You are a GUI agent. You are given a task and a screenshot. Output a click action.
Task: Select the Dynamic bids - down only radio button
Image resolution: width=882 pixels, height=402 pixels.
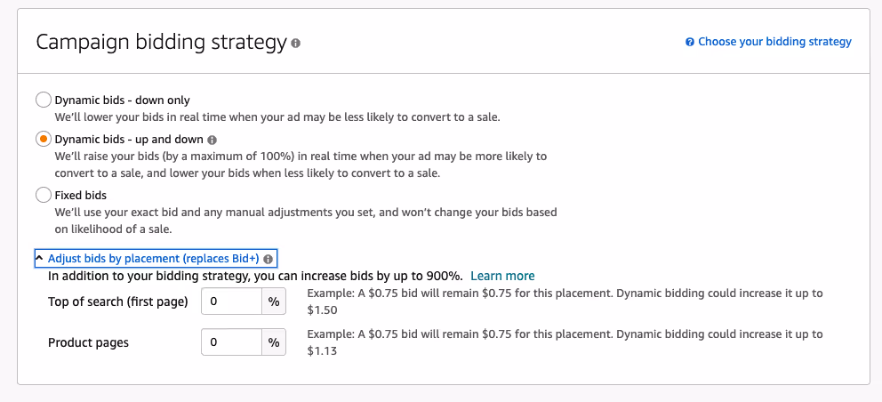pyautogui.click(x=43, y=100)
